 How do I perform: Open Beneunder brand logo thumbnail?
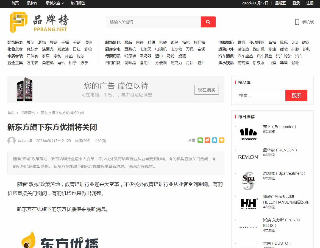[x=248, y=134]
